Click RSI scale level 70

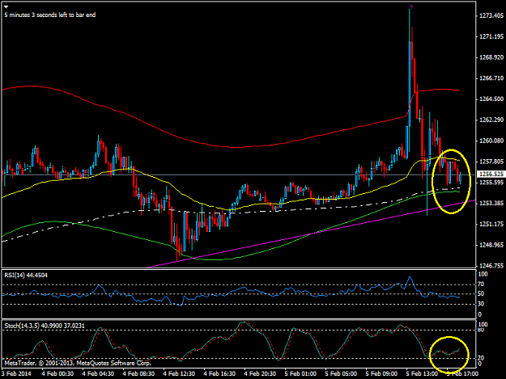[481, 284]
